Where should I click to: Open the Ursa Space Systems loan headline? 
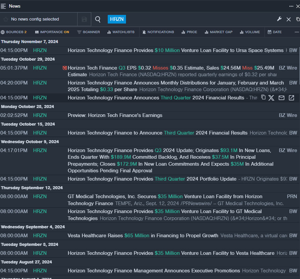175,50
